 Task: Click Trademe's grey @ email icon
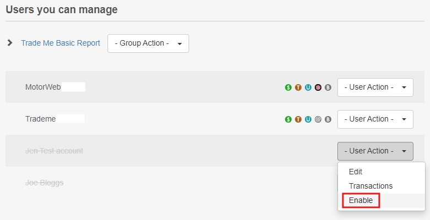[318, 119]
